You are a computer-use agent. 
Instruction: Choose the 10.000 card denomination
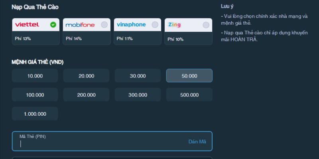35,76
